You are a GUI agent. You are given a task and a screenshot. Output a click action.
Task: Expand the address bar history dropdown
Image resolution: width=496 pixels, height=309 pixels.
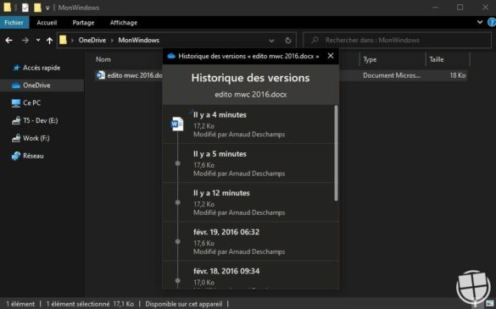(x=271, y=41)
